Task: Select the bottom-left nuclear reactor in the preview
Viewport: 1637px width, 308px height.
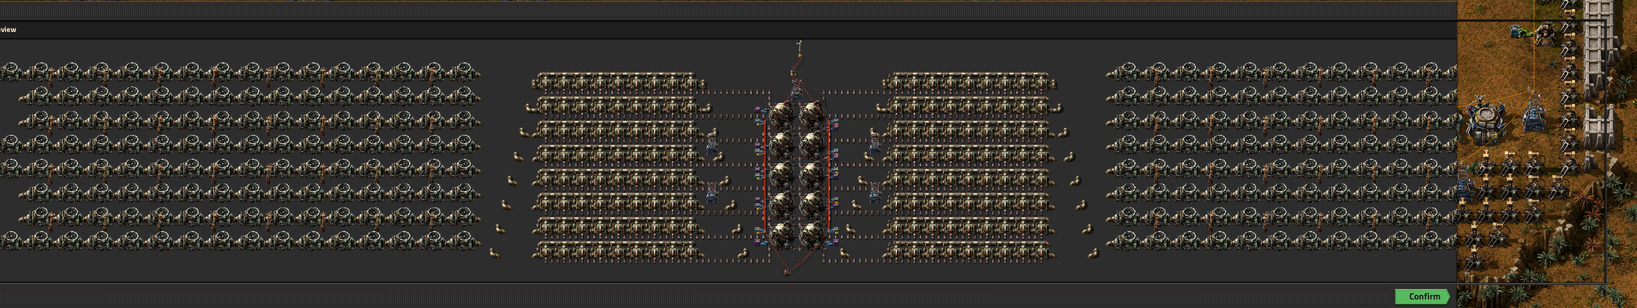Action: click(782, 235)
